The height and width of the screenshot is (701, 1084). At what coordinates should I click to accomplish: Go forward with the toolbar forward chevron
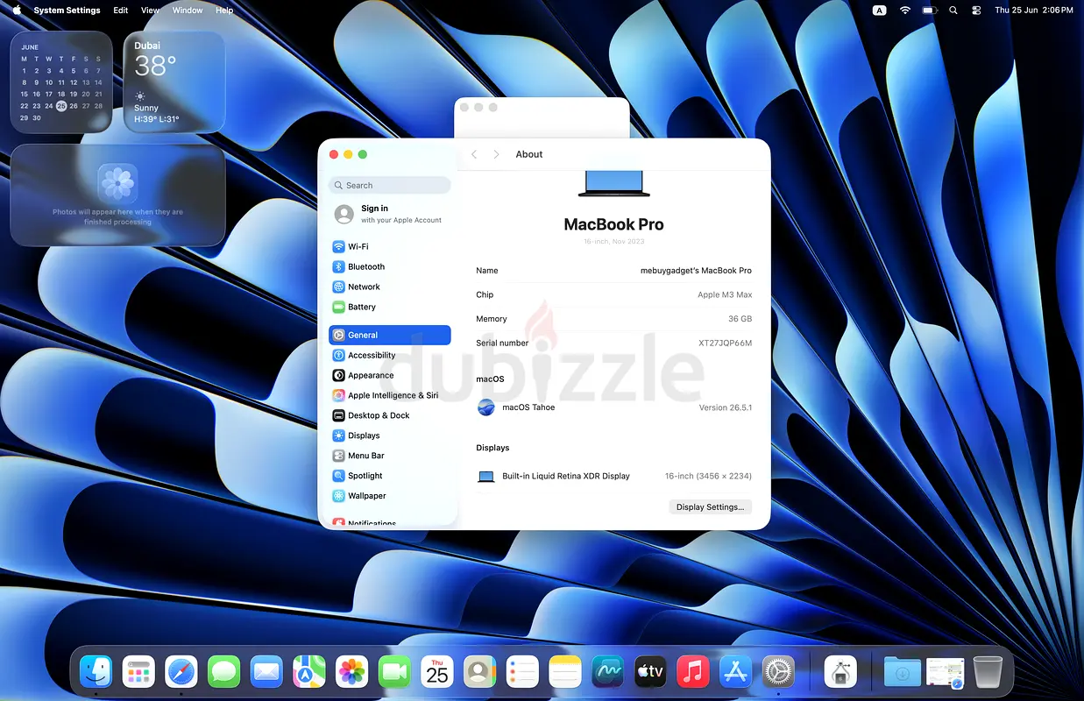(x=496, y=154)
